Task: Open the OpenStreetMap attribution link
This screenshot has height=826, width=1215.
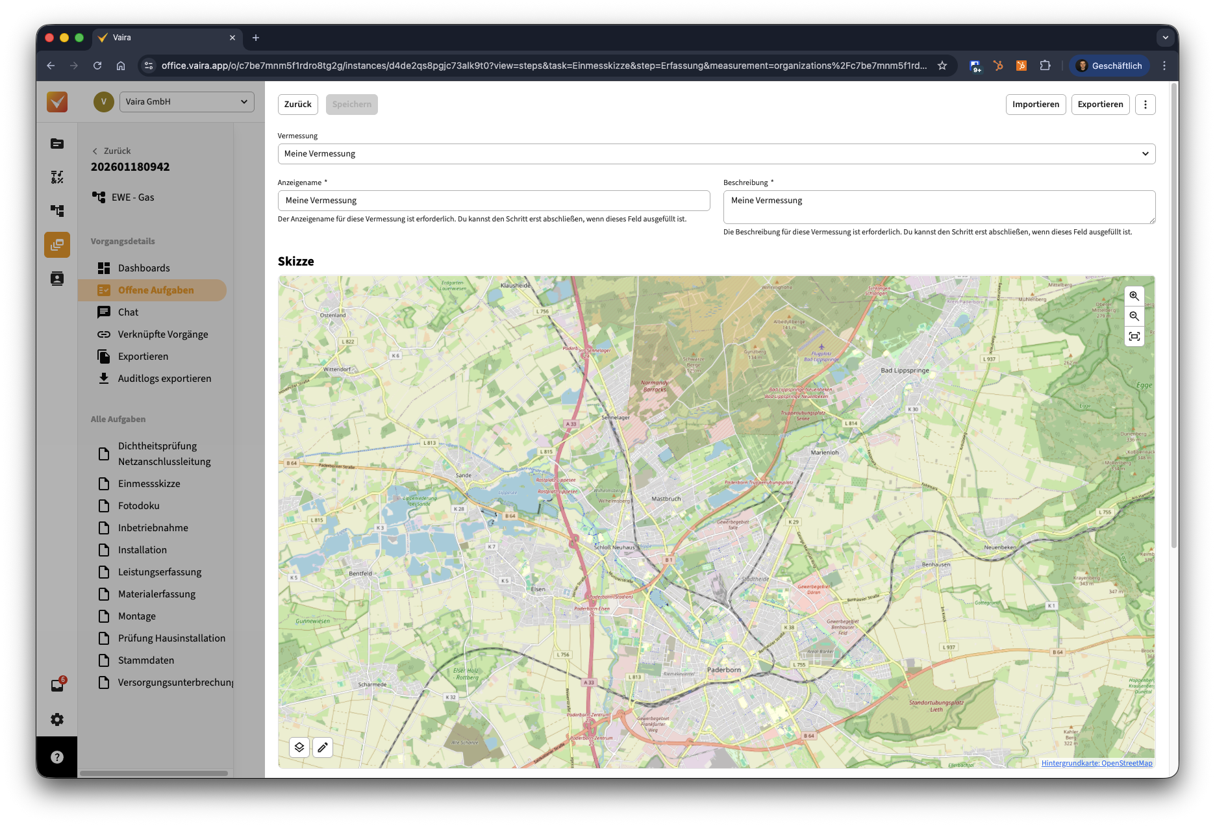Action: tap(1096, 763)
